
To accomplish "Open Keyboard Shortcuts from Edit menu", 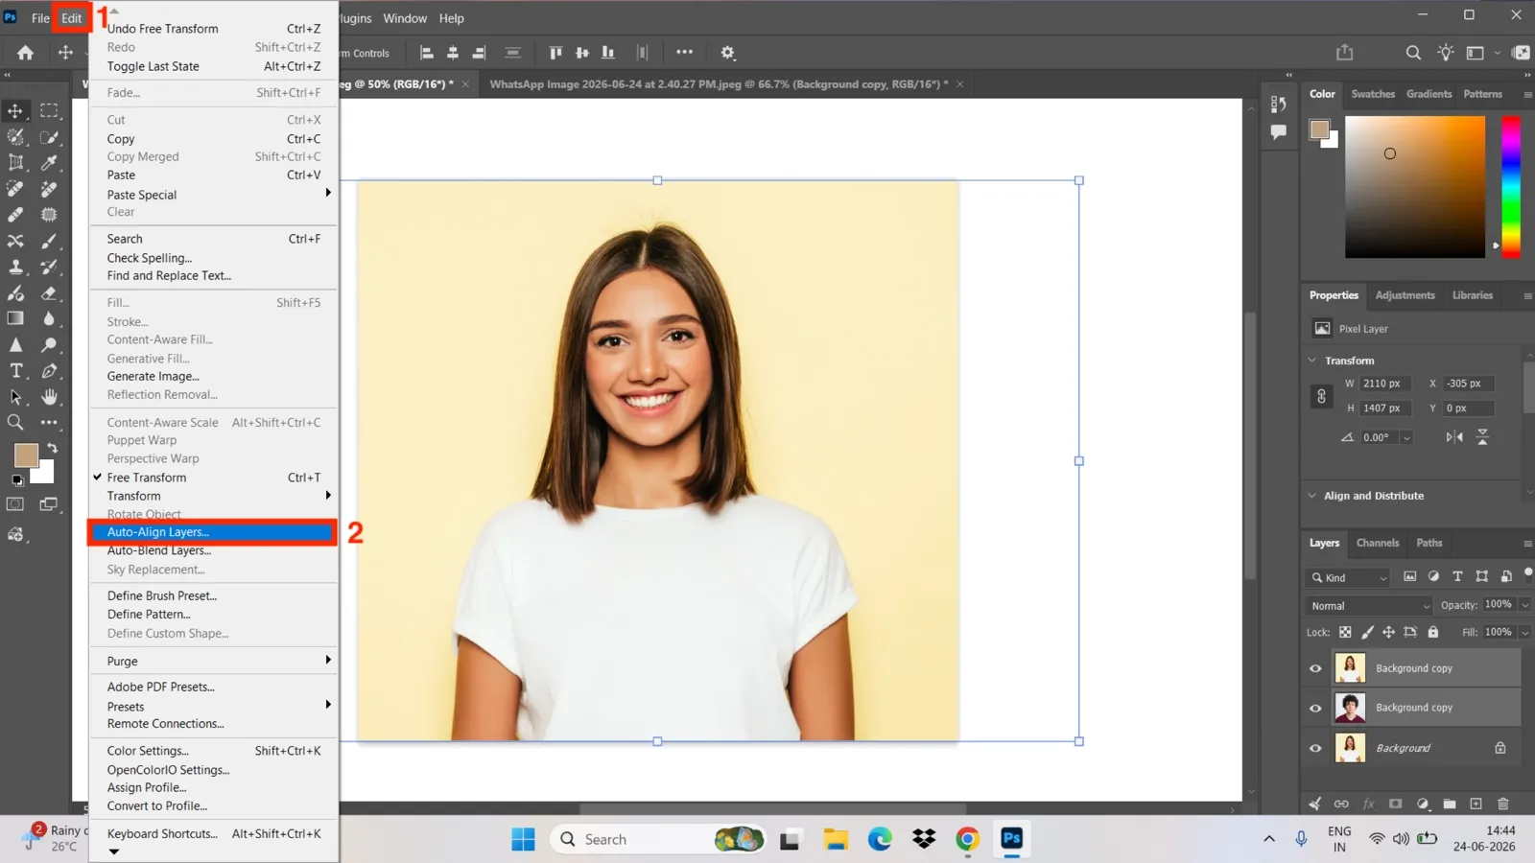I will 213,834.
